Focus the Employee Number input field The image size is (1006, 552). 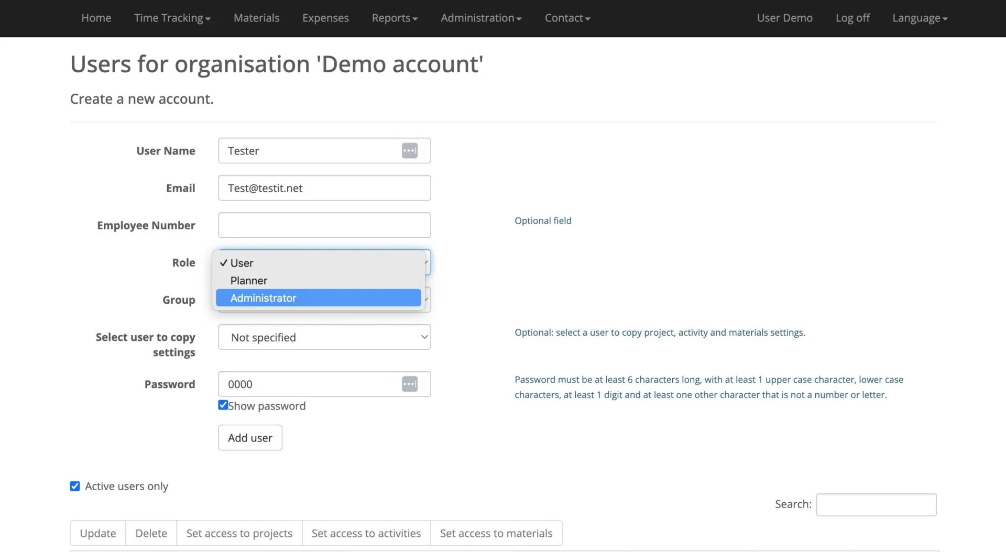(x=324, y=225)
